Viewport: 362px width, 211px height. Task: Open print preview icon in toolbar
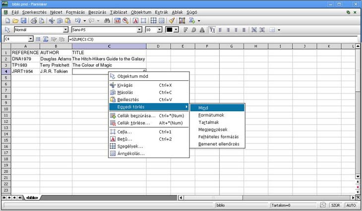click(42, 21)
